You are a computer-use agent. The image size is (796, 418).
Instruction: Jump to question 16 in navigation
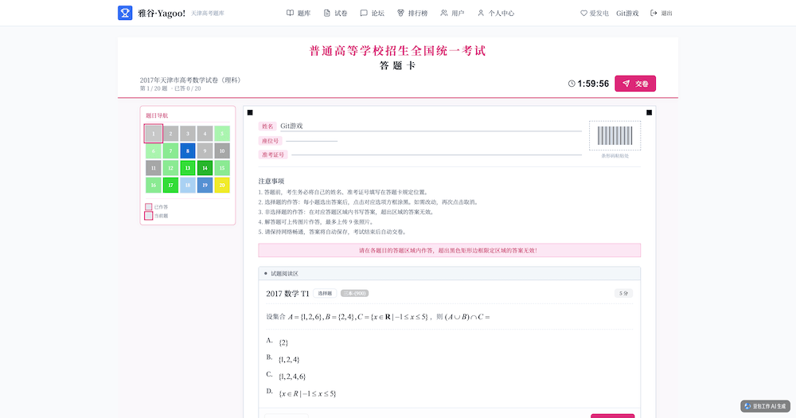pyautogui.click(x=154, y=185)
